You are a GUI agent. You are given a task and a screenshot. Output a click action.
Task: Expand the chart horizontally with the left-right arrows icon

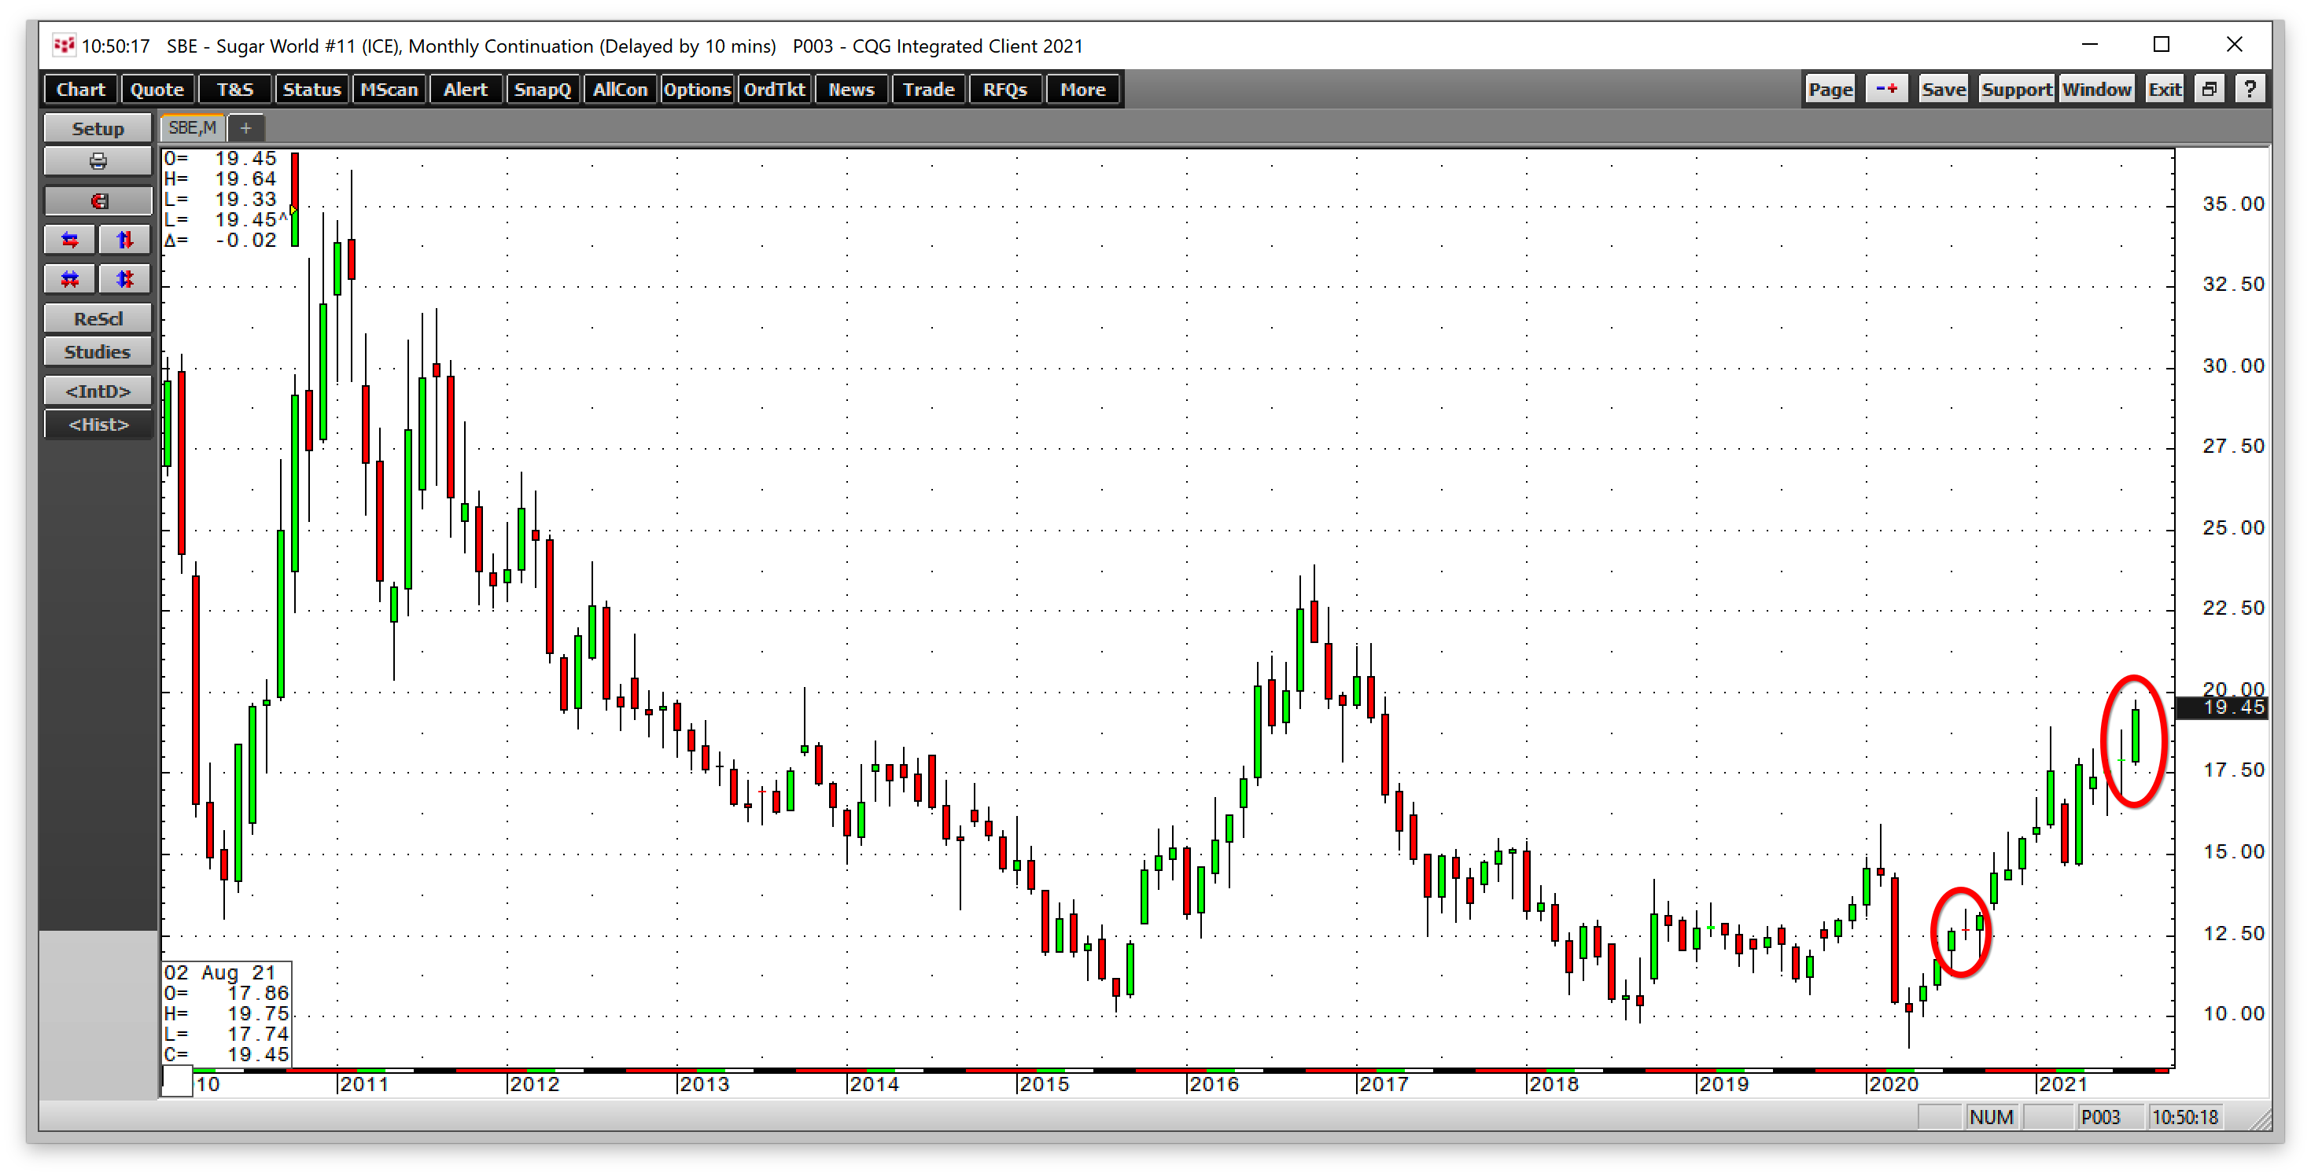pos(70,241)
